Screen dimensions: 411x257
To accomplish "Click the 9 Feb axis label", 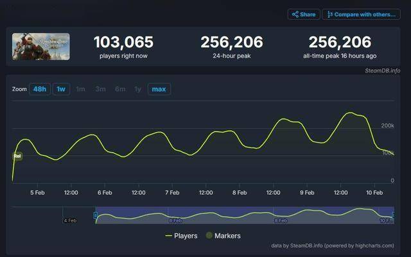I will click(307, 193).
